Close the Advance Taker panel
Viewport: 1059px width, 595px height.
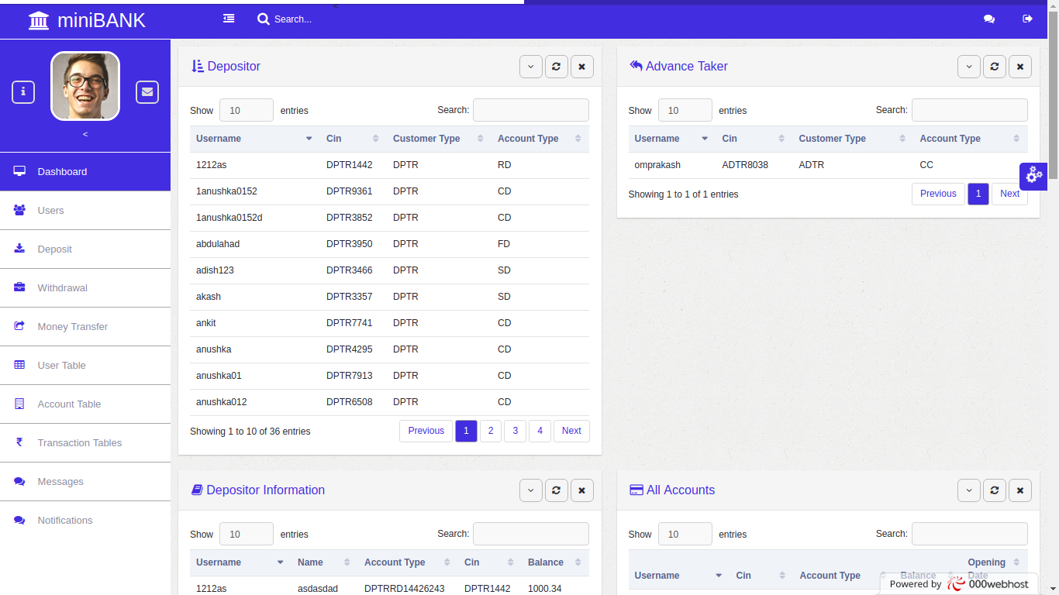[1020, 67]
